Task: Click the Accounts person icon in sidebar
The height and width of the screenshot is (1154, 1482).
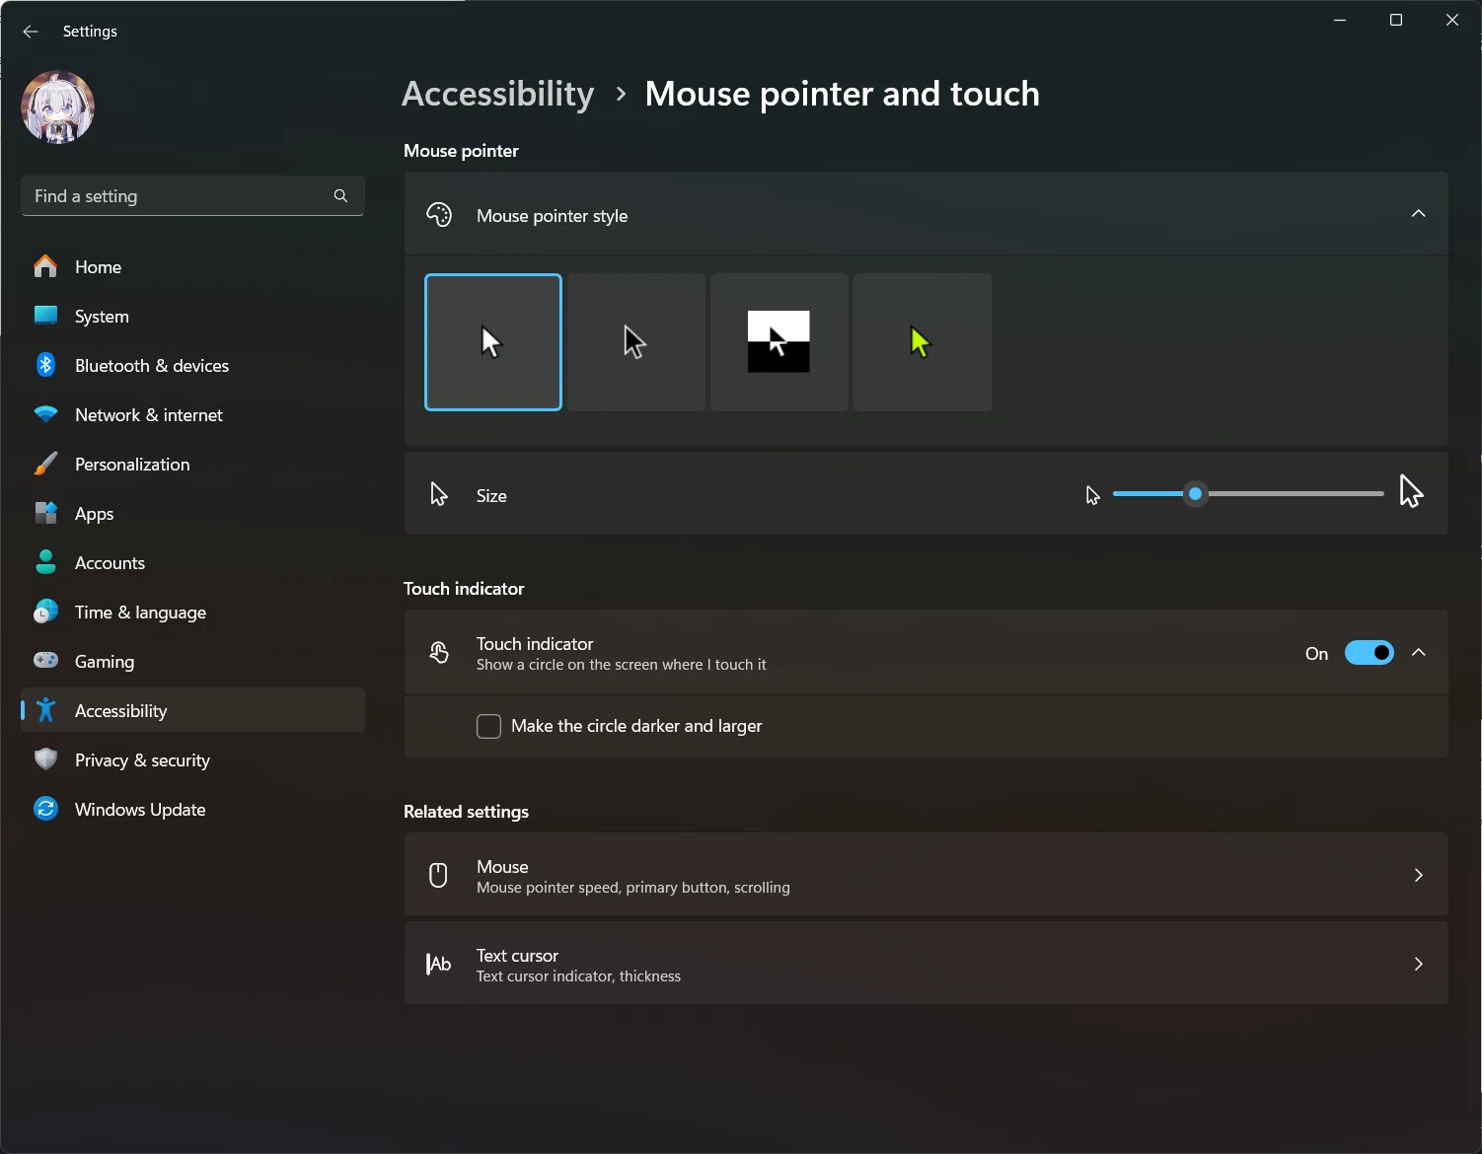Action: click(45, 562)
